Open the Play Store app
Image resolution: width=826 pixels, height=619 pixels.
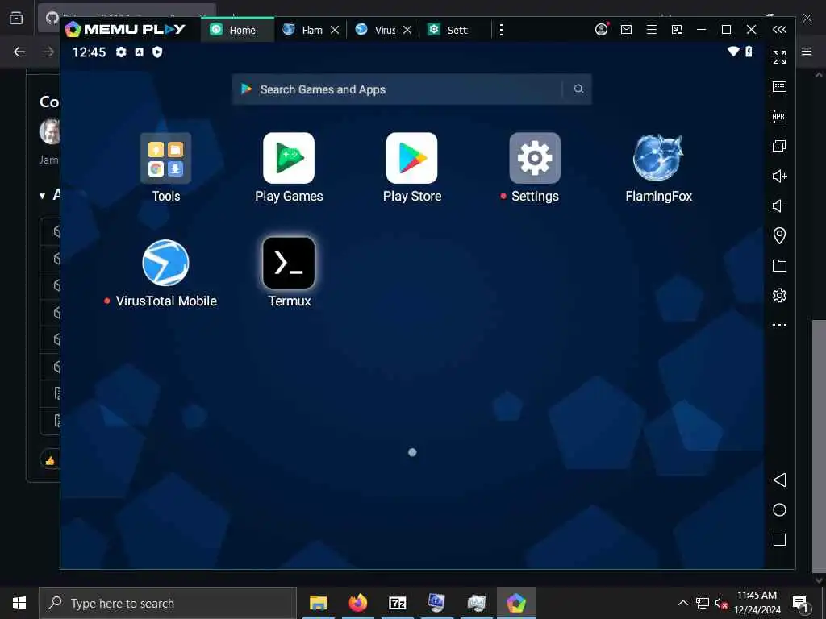pyautogui.click(x=412, y=158)
